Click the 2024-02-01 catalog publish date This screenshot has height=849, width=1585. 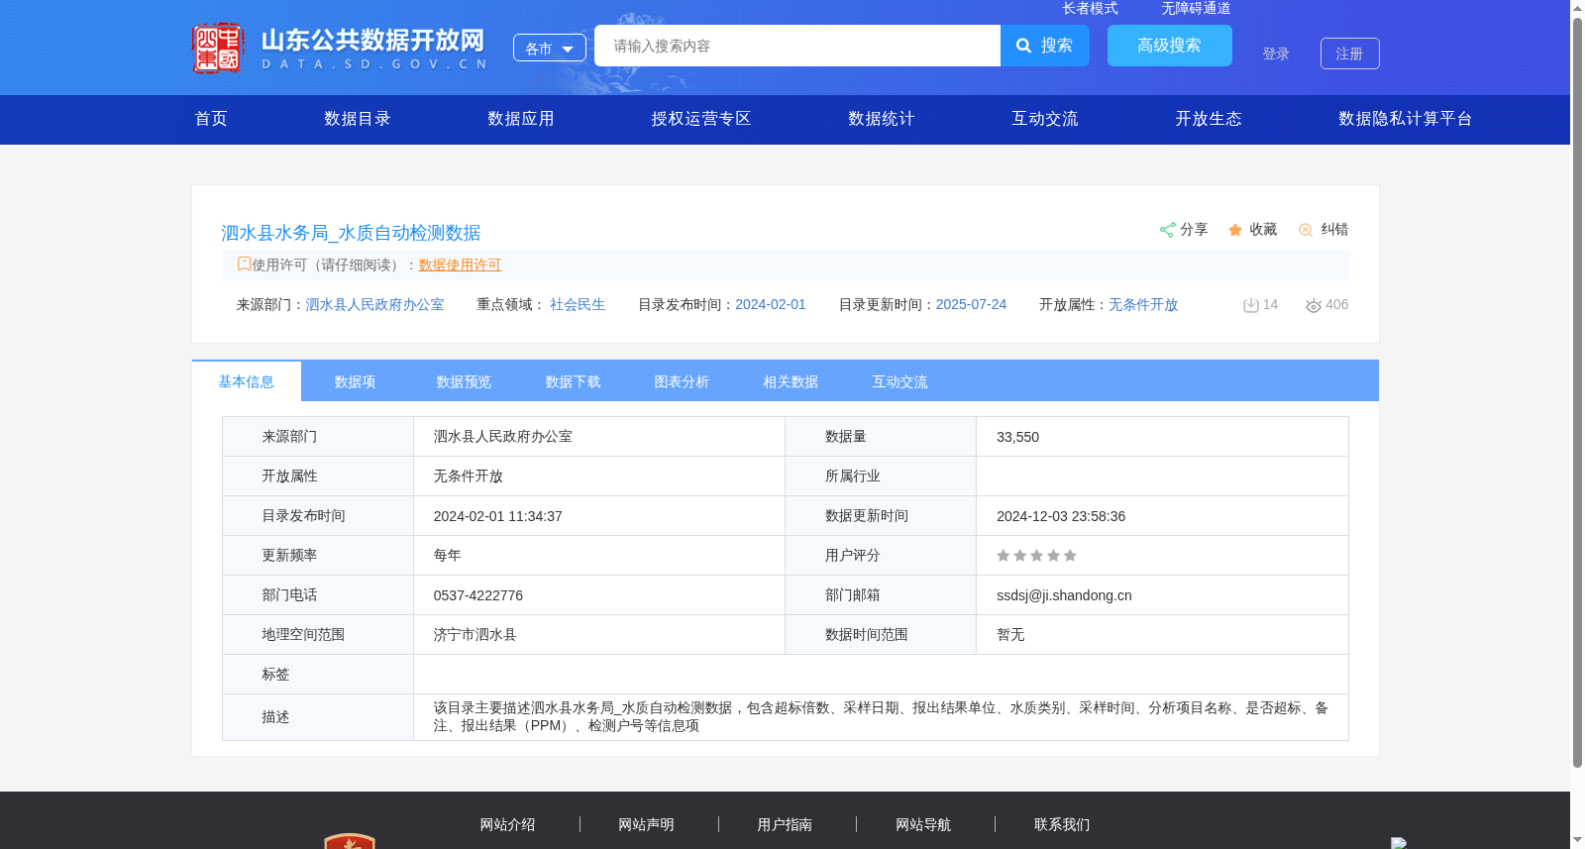point(771,304)
